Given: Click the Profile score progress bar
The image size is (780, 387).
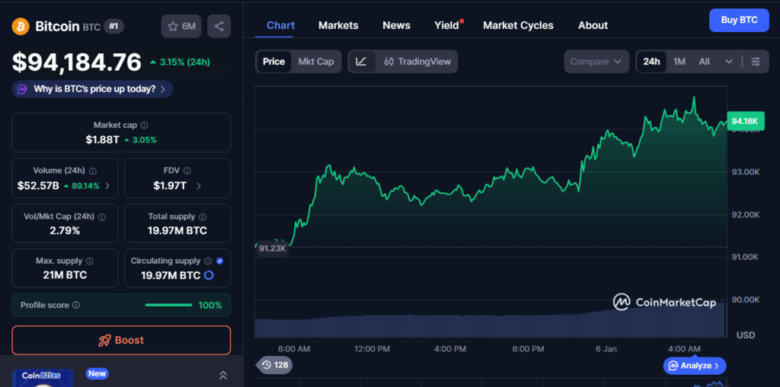Looking at the screenshot, I should pyautogui.click(x=168, y=306).
